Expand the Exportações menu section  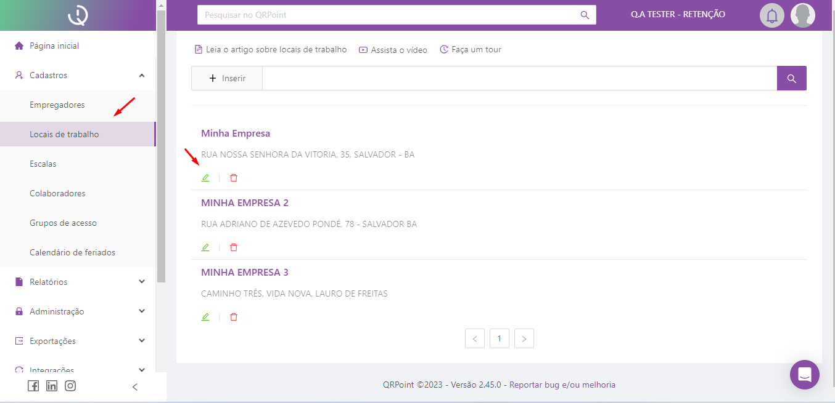coord(142,341)
